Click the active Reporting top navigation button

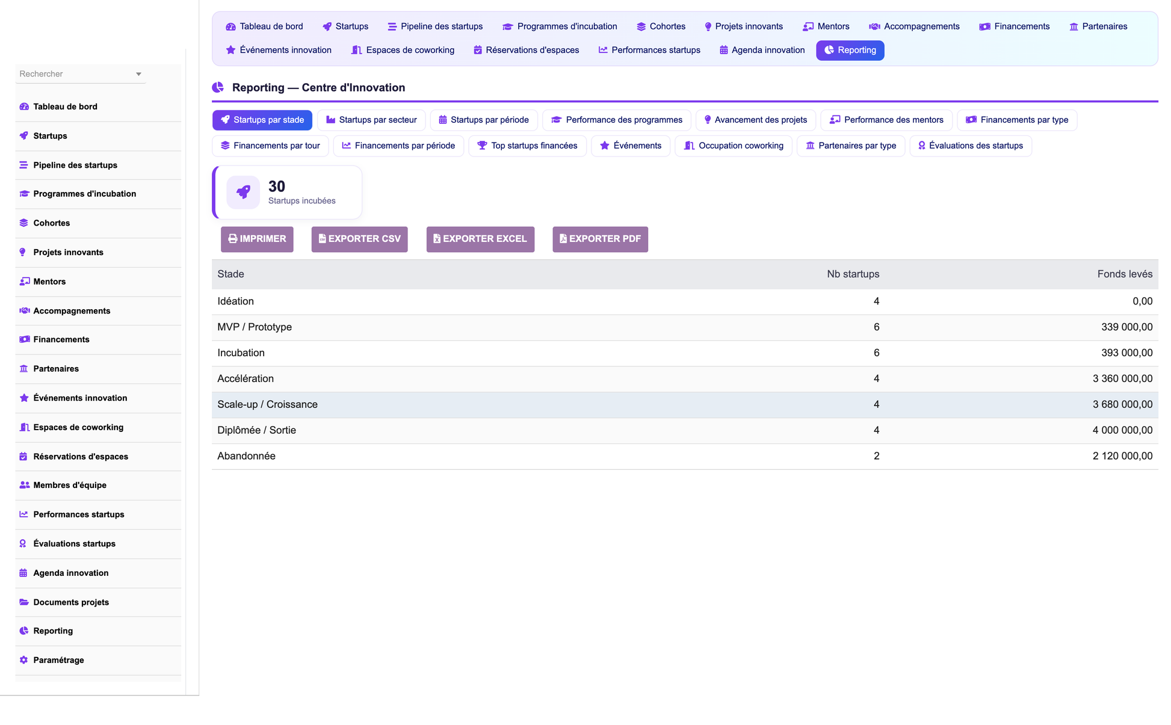(850, 51)
